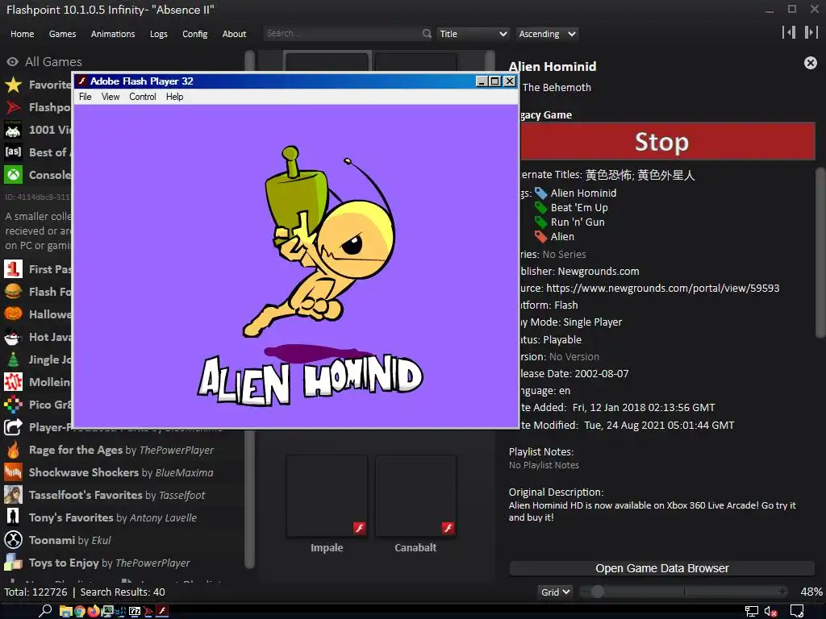Click the Beat 'Em Up tag
This screenshot has width=826, height=619.
579,208
